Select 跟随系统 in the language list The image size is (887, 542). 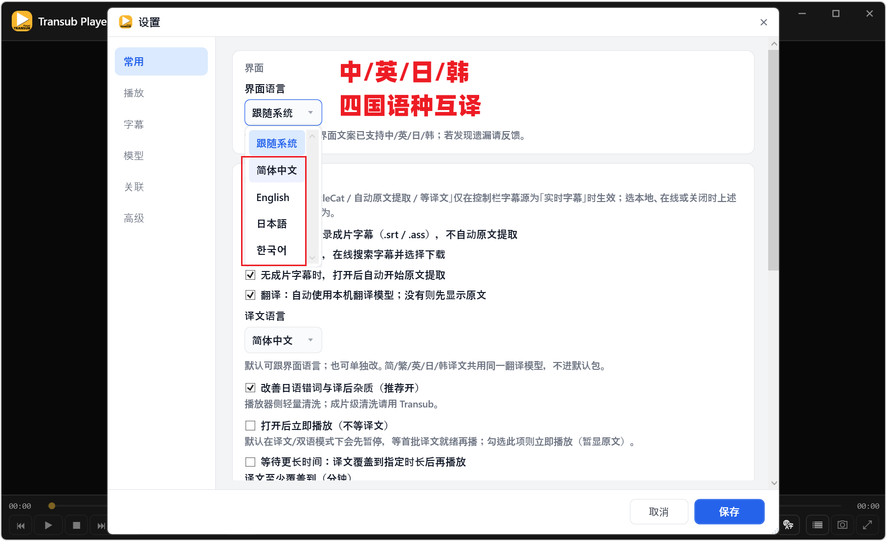pyautogui.click(x=277, y=143)
